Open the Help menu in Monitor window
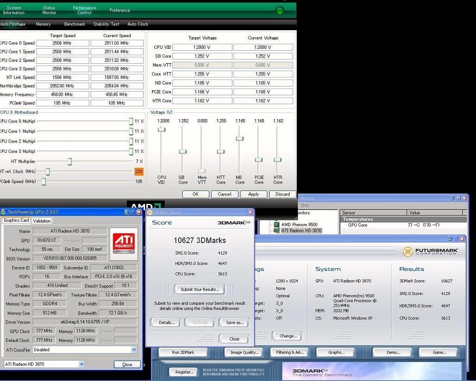Viewport: 476px width, 381px height. 305,205
